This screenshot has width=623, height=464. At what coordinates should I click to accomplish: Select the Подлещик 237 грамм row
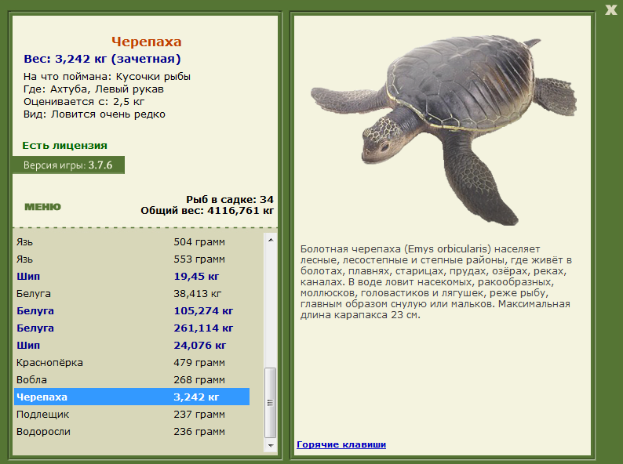132,415
